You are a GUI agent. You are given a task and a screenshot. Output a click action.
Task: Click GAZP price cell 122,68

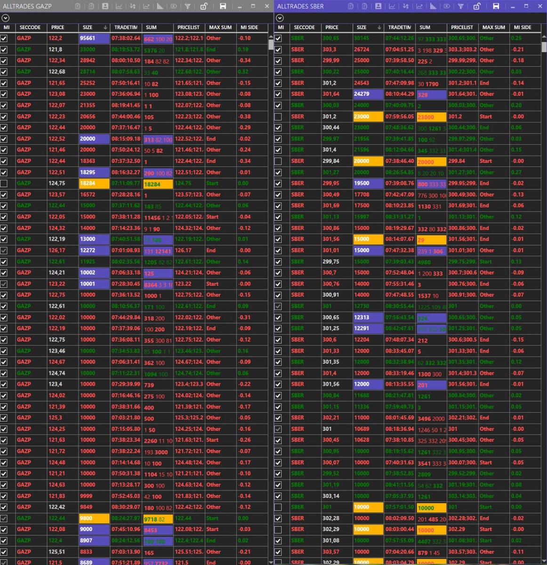(62, 72)
